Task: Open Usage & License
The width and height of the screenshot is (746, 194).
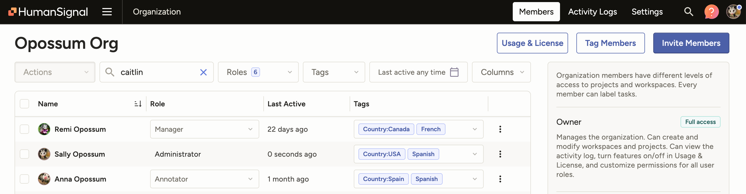Action: pyautogui.click(x=532, y=43)
